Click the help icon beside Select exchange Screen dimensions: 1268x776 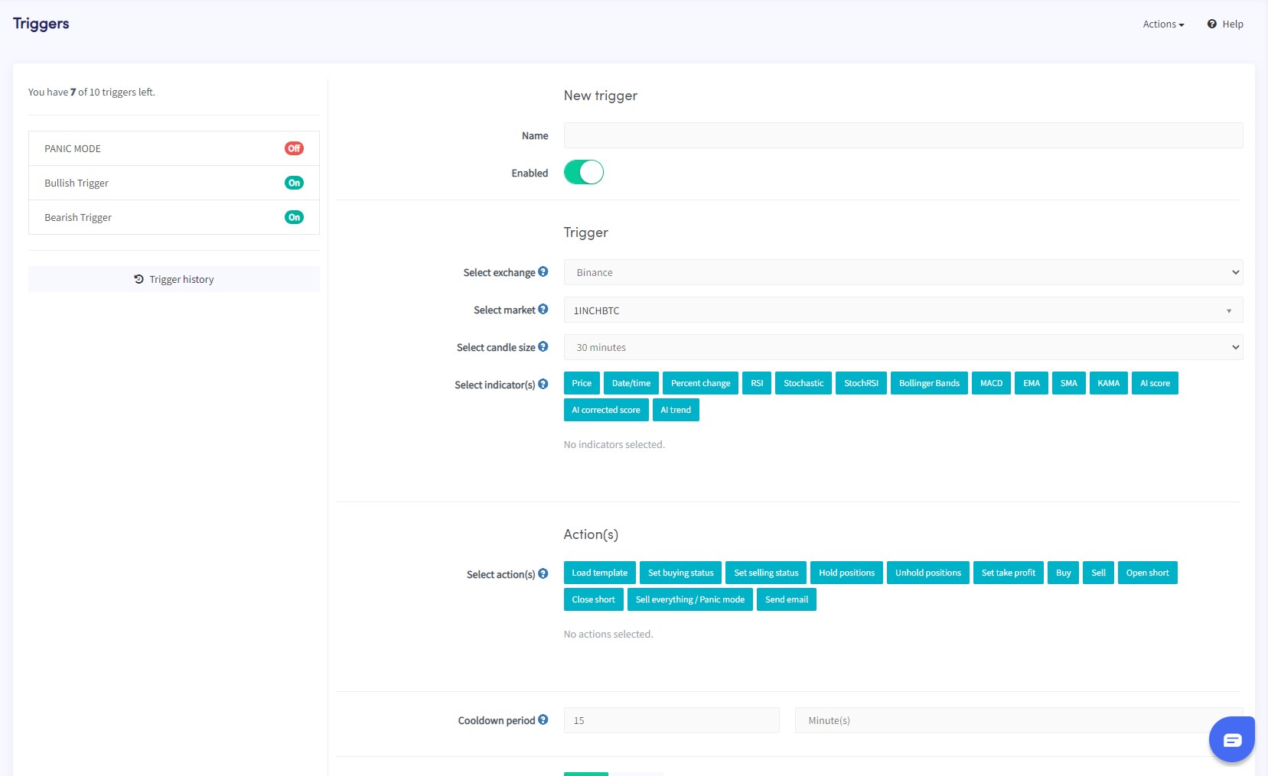tap(543, 271)
